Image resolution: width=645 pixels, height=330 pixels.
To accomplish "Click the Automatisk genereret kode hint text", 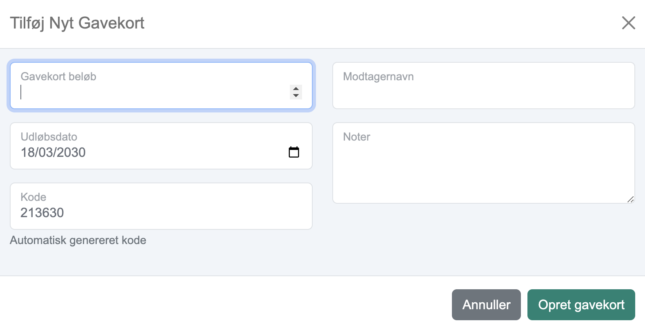I will [x=78, y=240].
